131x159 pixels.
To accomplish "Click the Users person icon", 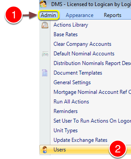I will 45,150.
